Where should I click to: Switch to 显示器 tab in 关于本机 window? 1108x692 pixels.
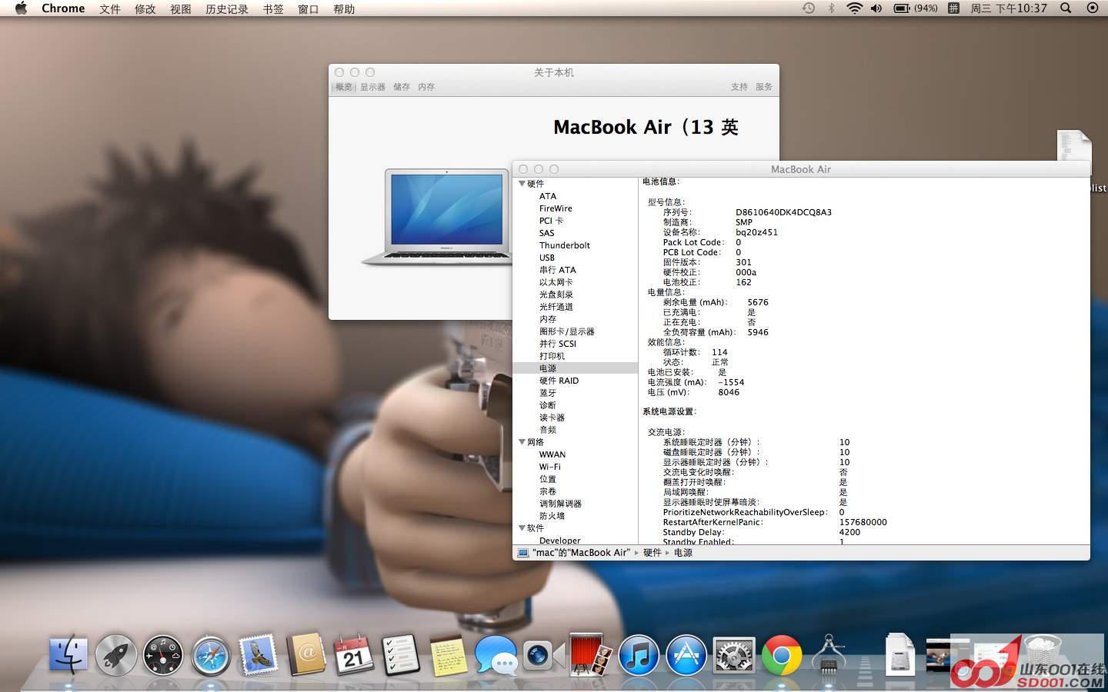click(x=372, y=87)
